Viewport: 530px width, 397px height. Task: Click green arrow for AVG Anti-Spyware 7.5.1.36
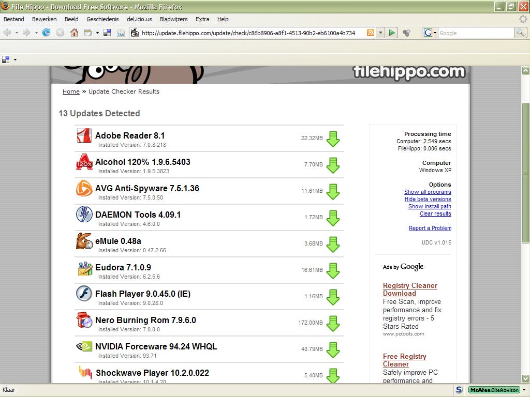(333, 192)
